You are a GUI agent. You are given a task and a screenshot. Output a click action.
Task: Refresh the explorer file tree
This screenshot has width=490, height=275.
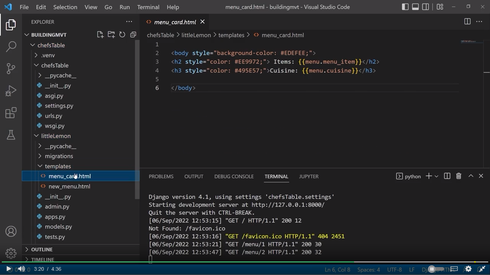pyautogui.click(x=122, y=35)
